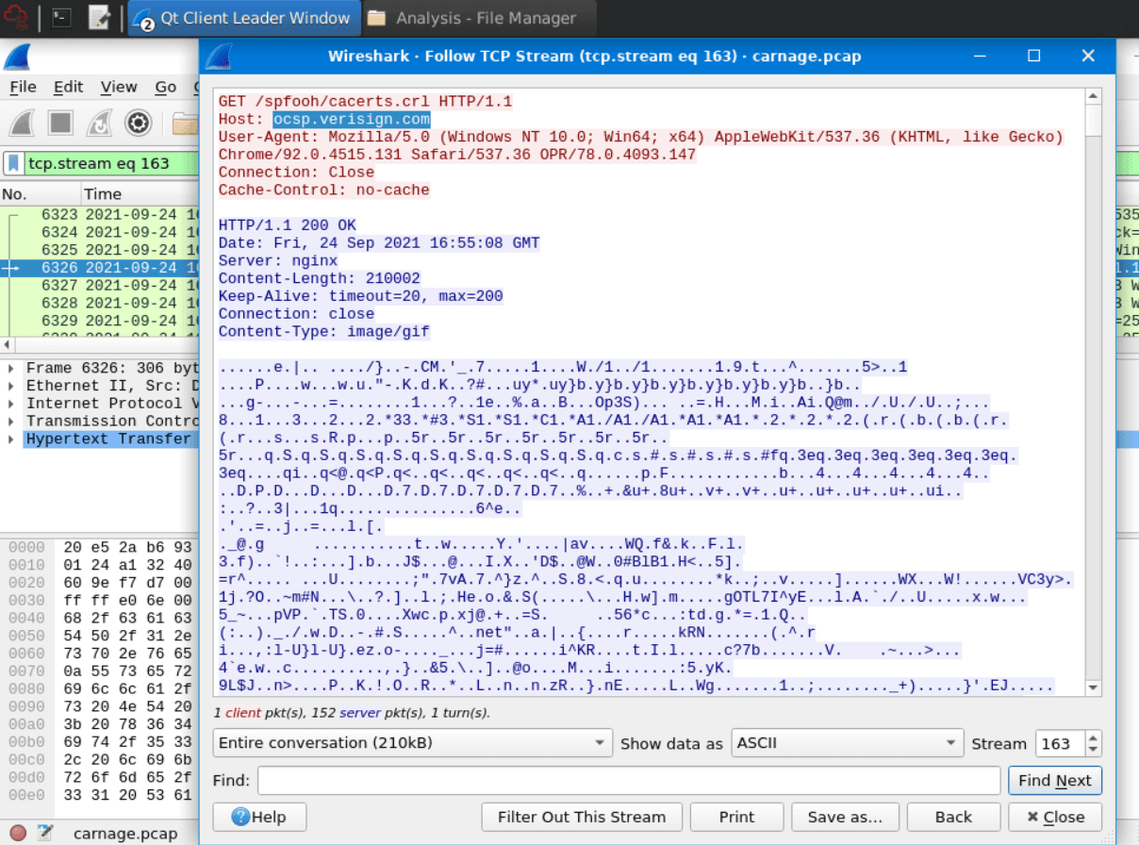The width and height of the screenshot is (1139, 845).
Task: Click Filter Out This Stream button
Action: (x=582, y=817)
